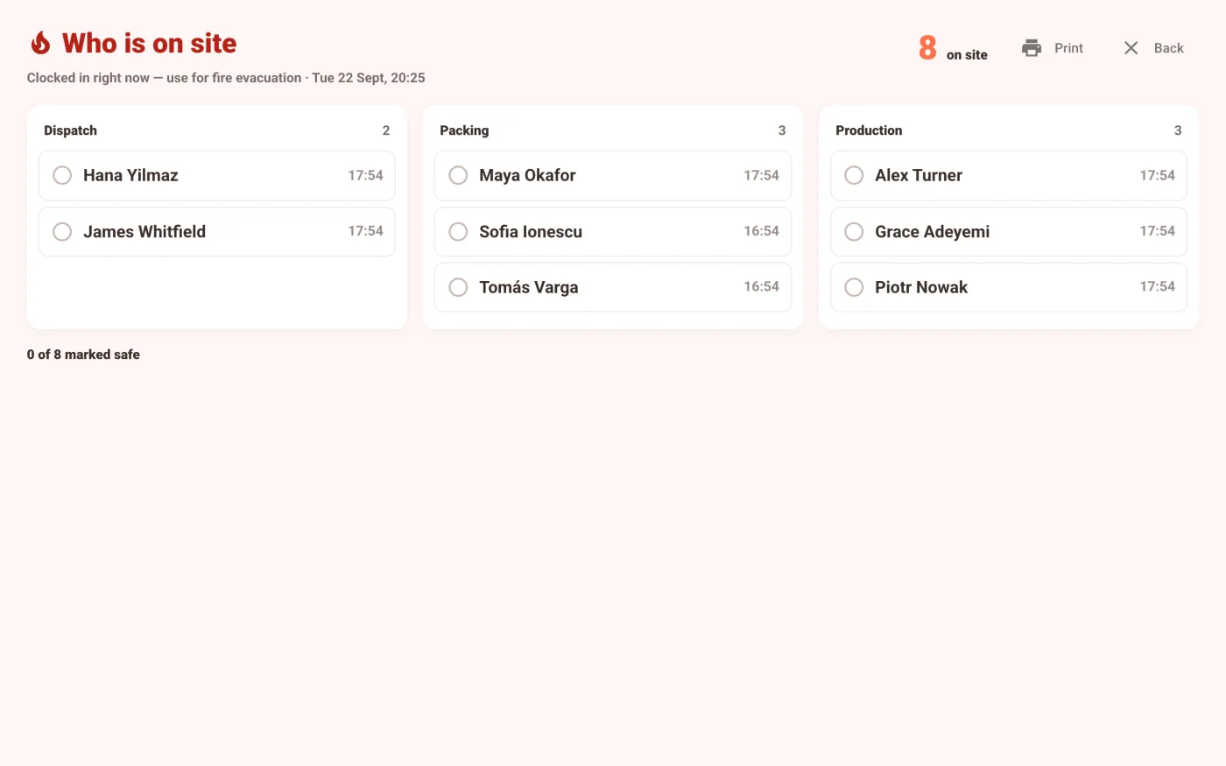1226x766 pixels.
Task: Click the name Tomás Varga
Action: [528, 287]
